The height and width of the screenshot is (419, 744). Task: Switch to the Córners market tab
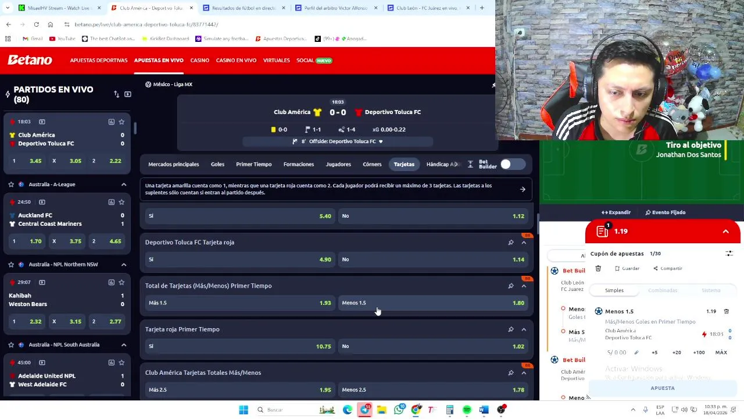(x=372, y=165)
